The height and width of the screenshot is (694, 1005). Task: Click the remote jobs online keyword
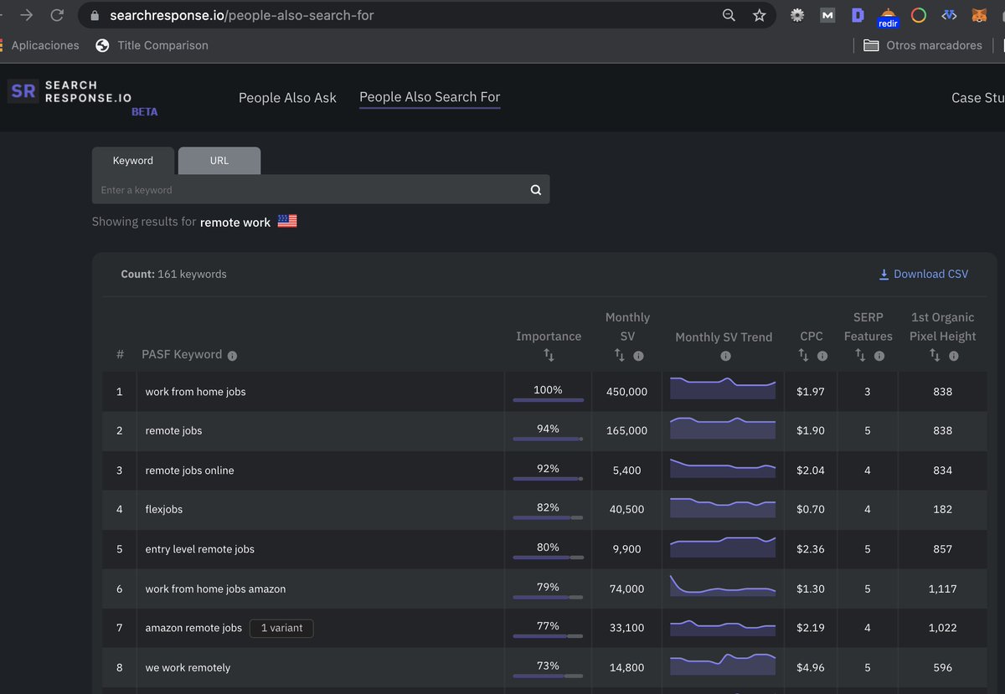pyautogui.click(x=189, y=470)
